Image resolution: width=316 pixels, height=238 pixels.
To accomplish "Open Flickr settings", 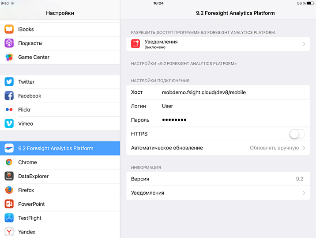I will click(60, 110).
